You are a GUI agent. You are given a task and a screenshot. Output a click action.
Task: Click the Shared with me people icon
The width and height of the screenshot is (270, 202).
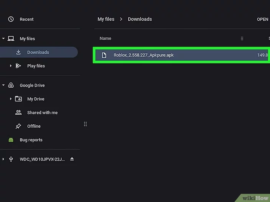click(19, 112)
